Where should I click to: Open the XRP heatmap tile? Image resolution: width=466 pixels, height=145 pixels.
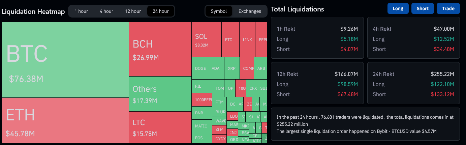[x=231, y=68]
